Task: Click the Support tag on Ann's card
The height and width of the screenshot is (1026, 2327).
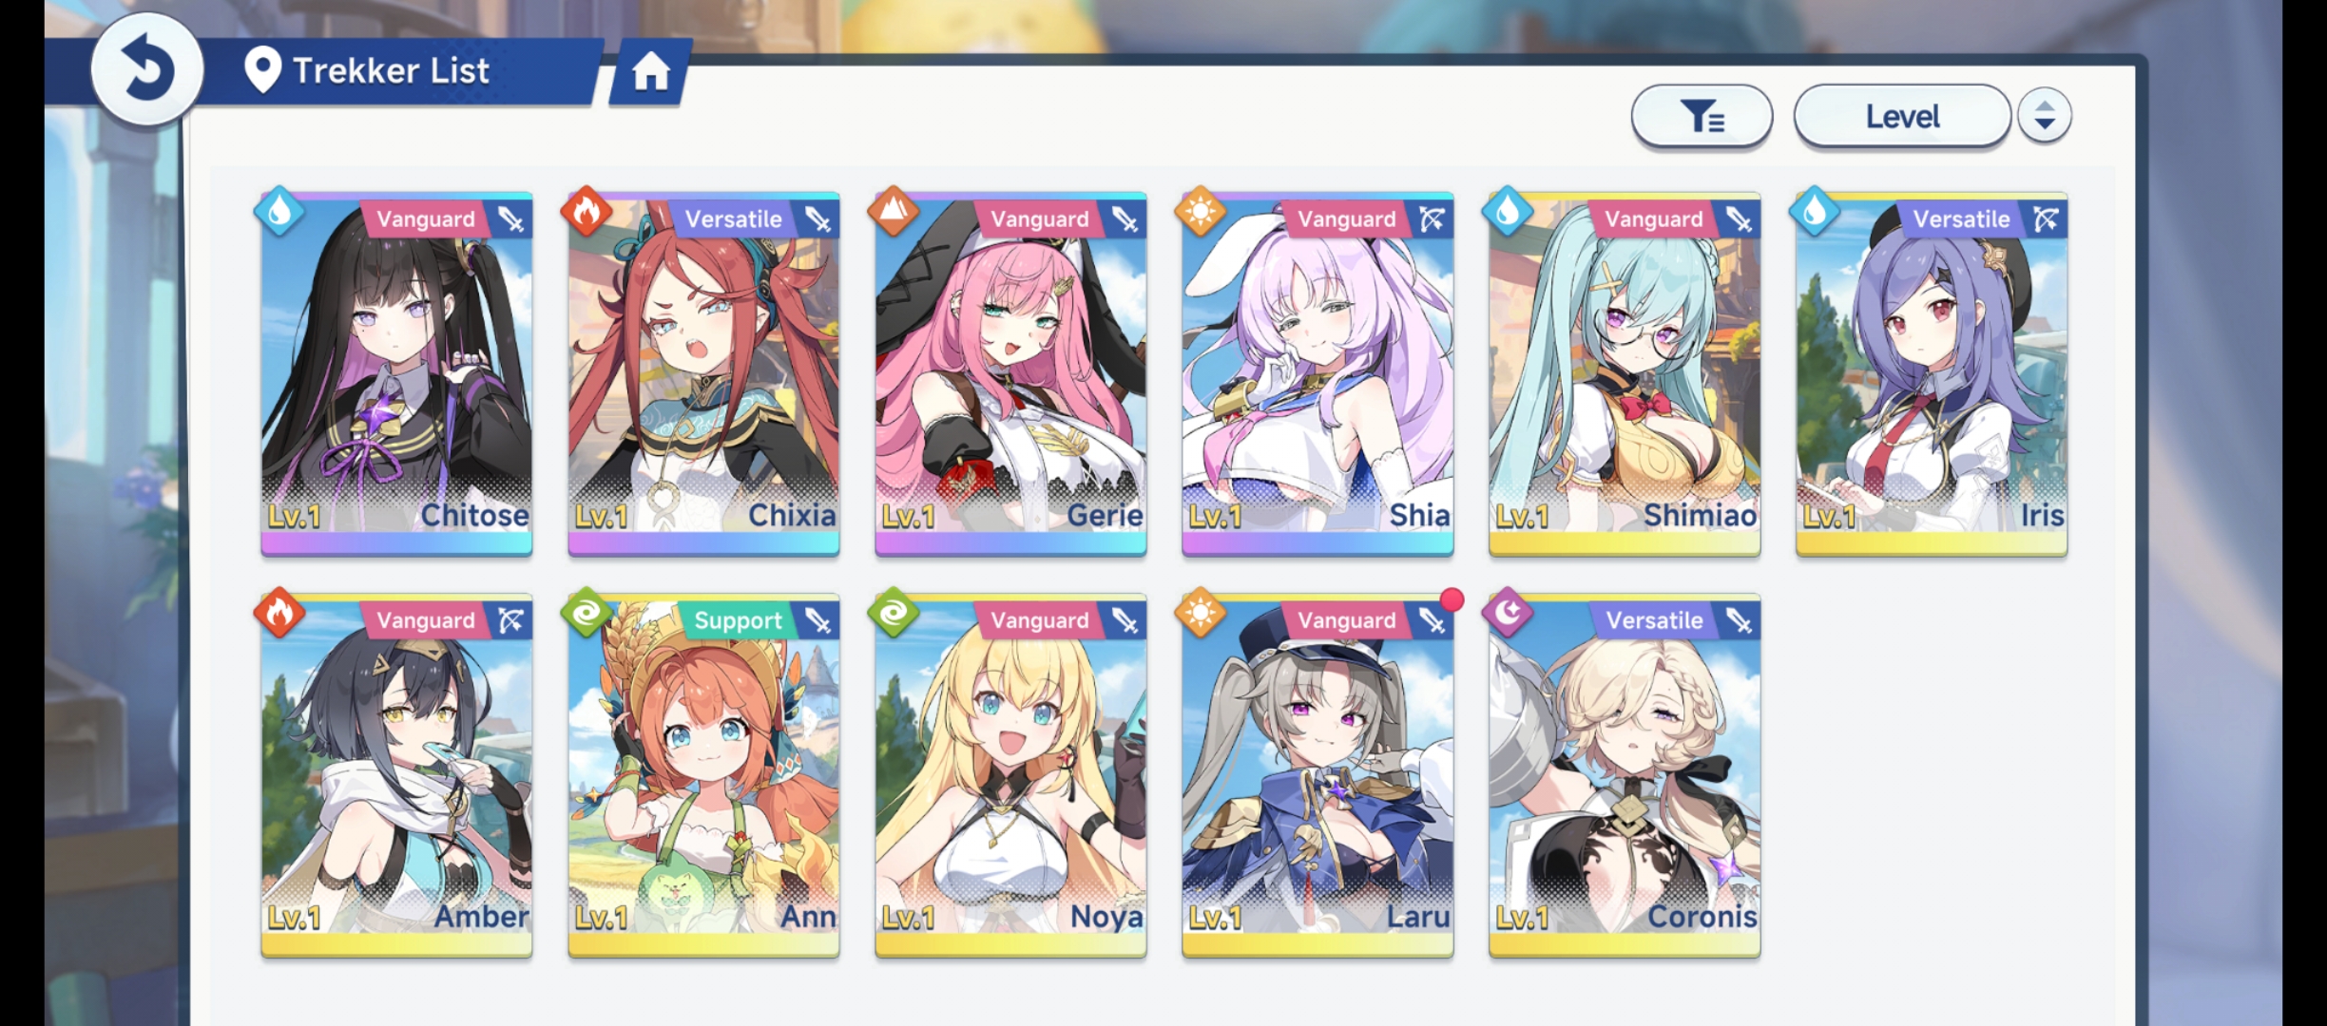Action: coord(738,621)
